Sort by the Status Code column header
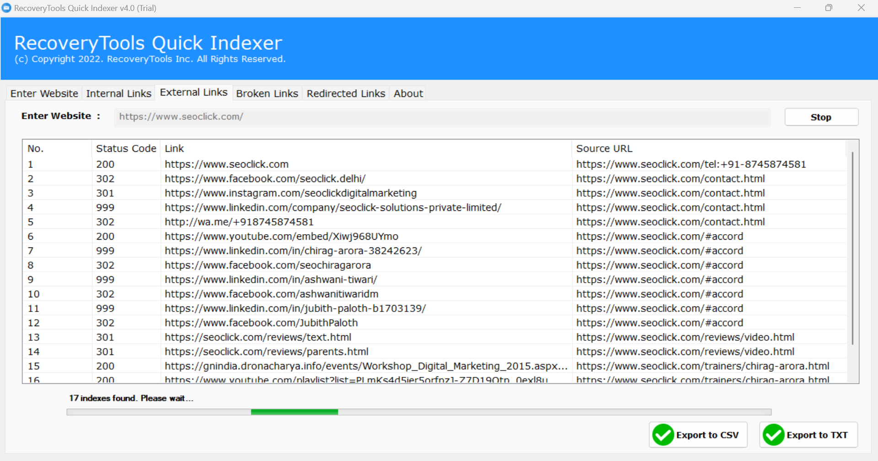The width and height of the screenshot is (878, 461). (126, 149)
